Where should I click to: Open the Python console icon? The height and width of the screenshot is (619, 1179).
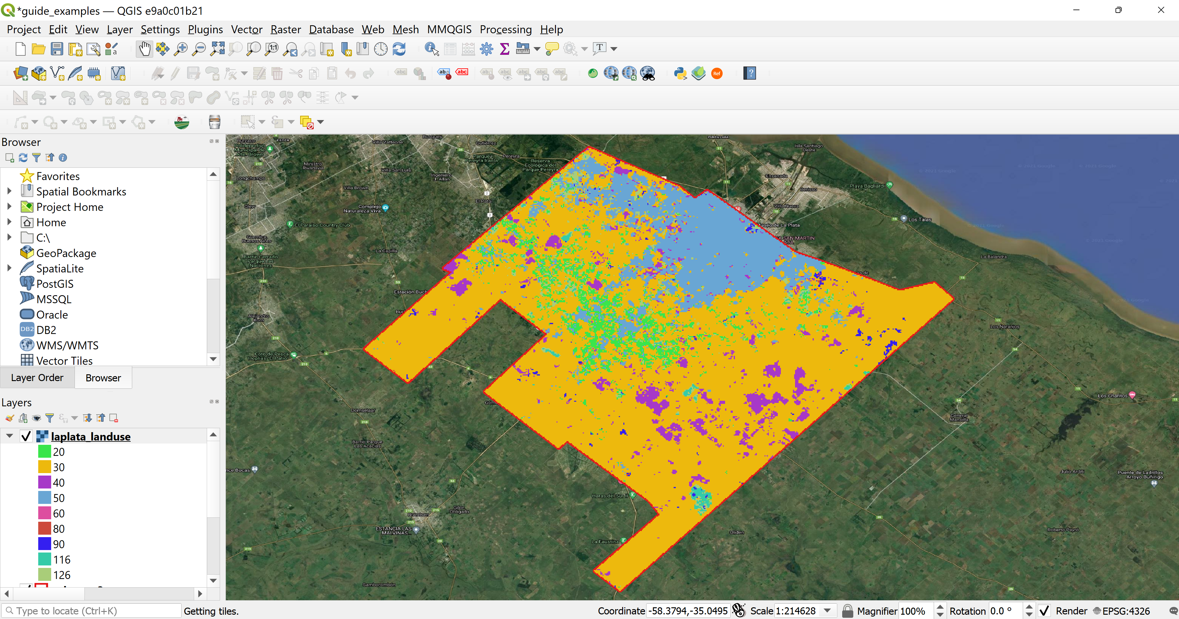(680, 73)
